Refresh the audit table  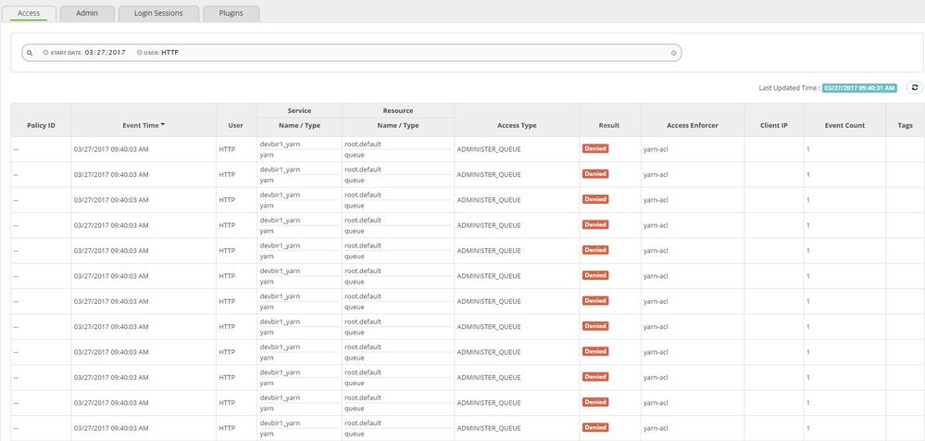914,87
